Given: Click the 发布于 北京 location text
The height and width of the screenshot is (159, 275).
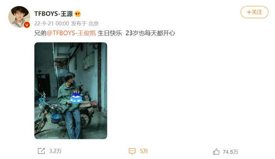Looking at the screenshot, I should tap(85, 23).
